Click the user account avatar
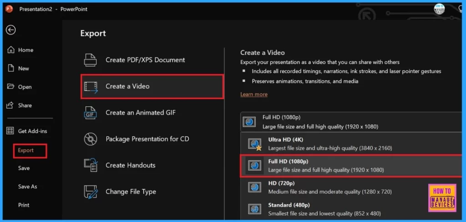This screenshot has width=466, height=222. tap(439, 9)
